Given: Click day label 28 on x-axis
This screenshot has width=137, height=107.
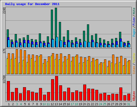Looking at the screenshot, I should tap(116, 104).
